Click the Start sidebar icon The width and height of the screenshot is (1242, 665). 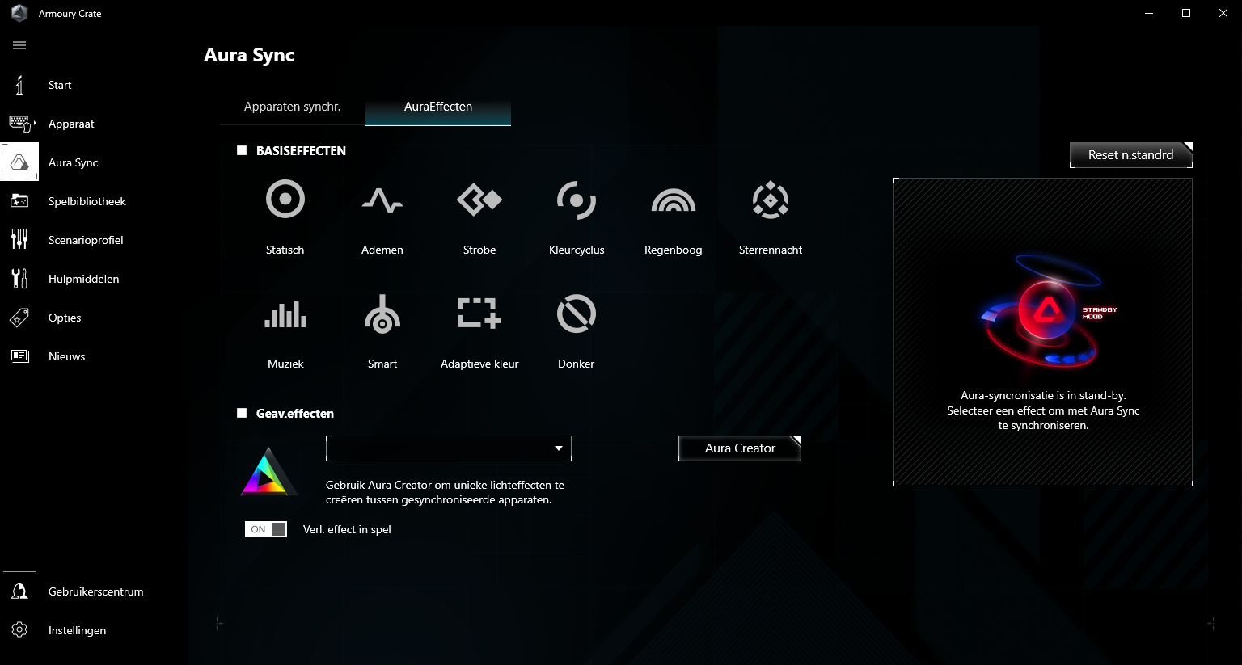tap(19, 85)
